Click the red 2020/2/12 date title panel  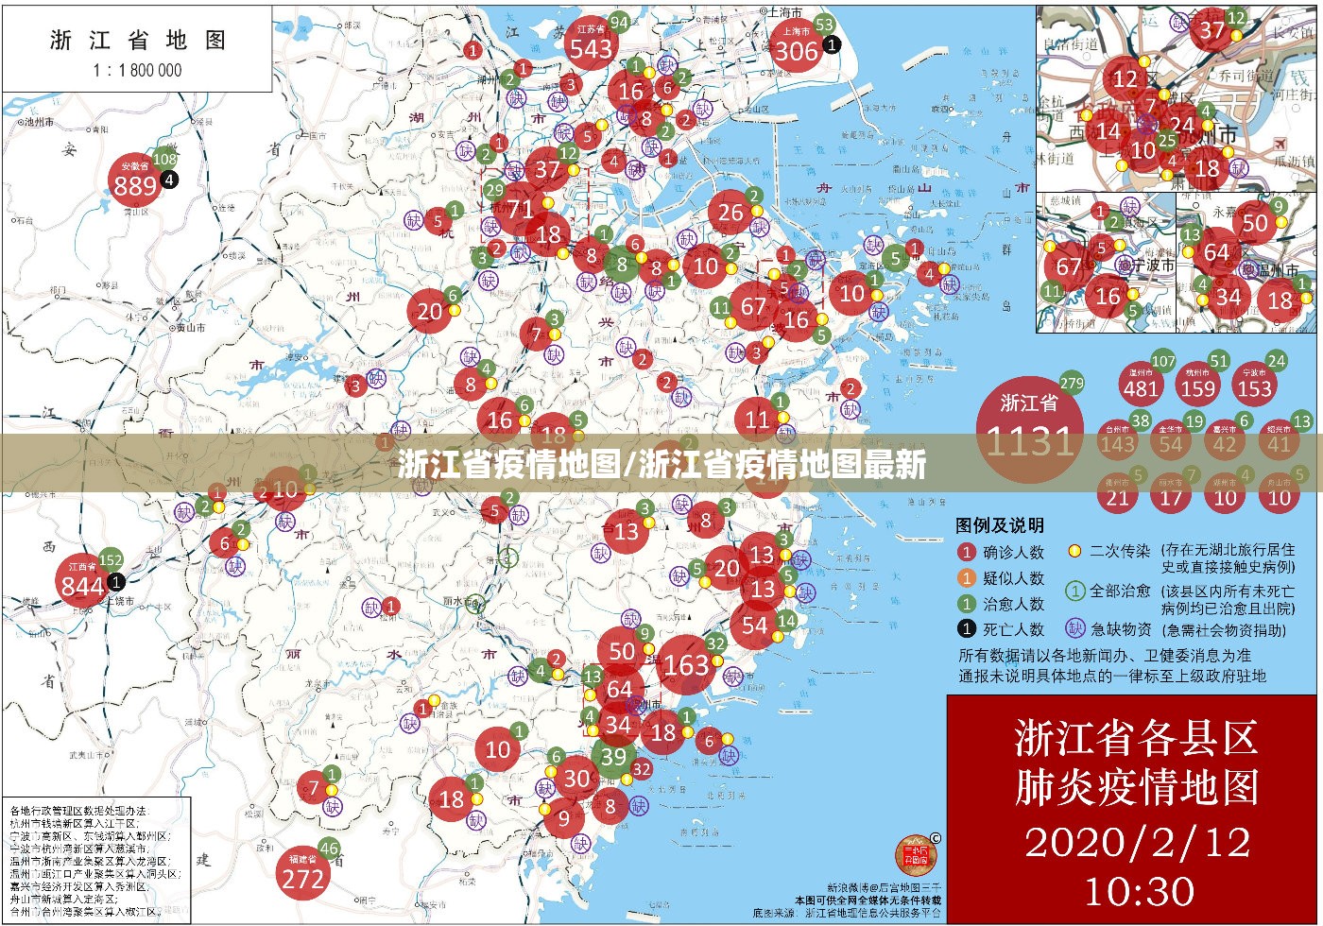[x=1131, y=809]
